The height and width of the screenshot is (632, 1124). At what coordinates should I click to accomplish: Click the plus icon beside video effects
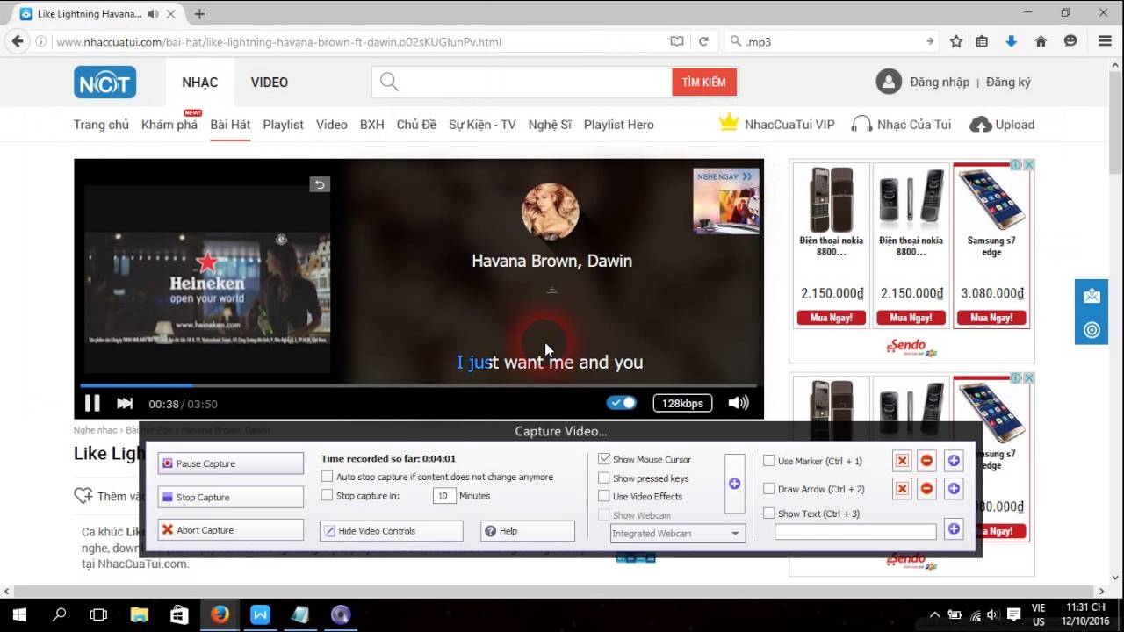(x=735, y=484)
